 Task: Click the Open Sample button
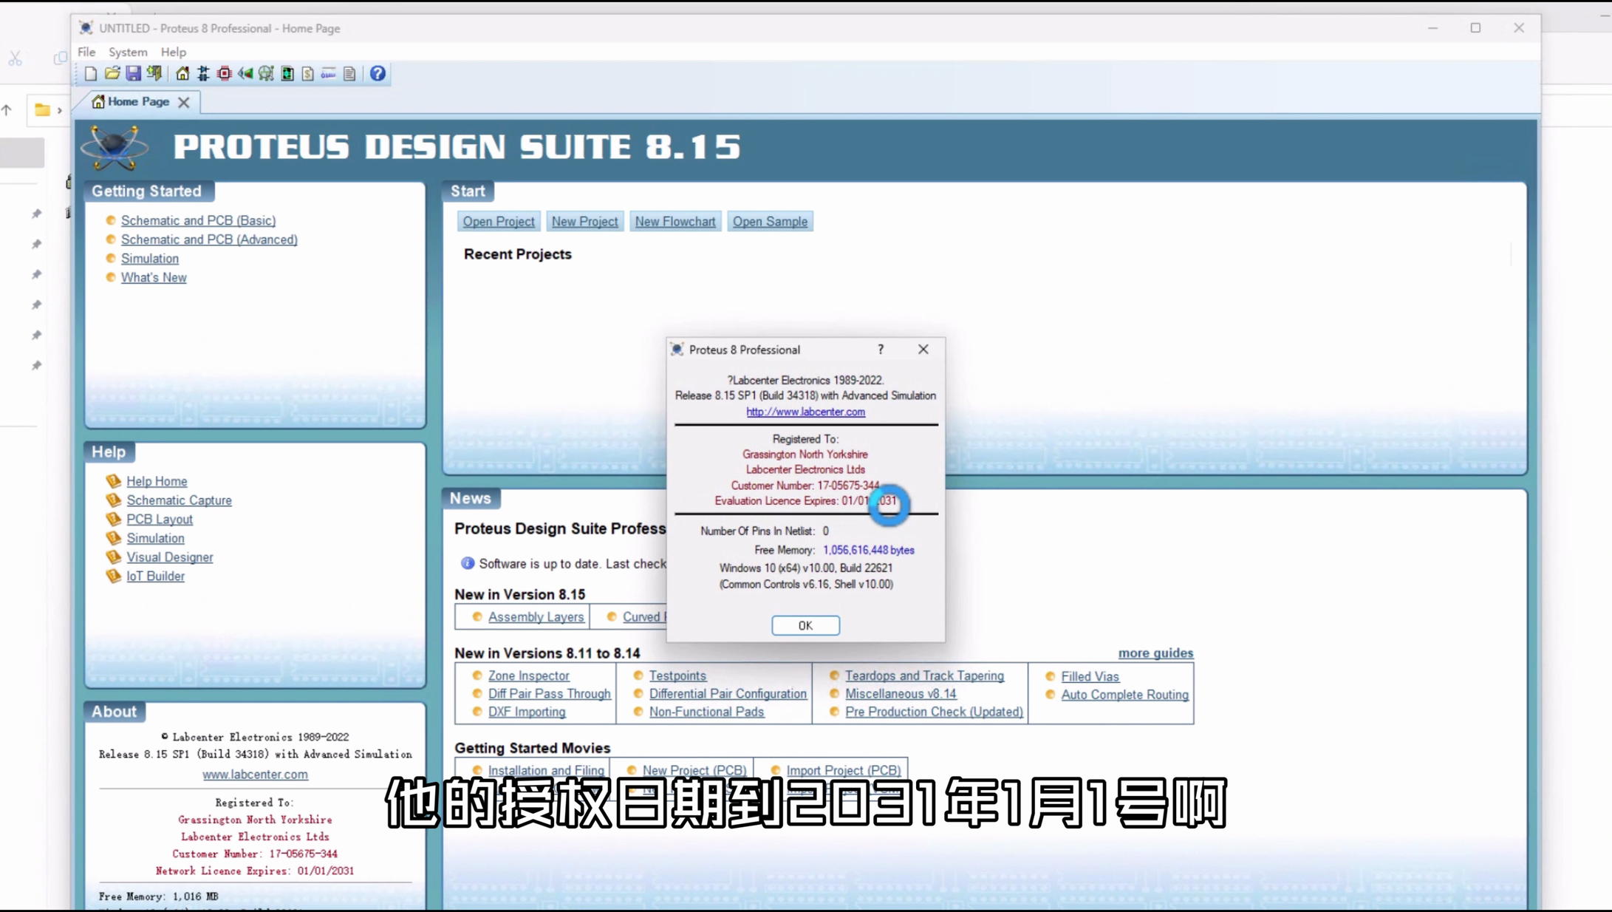coord(770,222)
